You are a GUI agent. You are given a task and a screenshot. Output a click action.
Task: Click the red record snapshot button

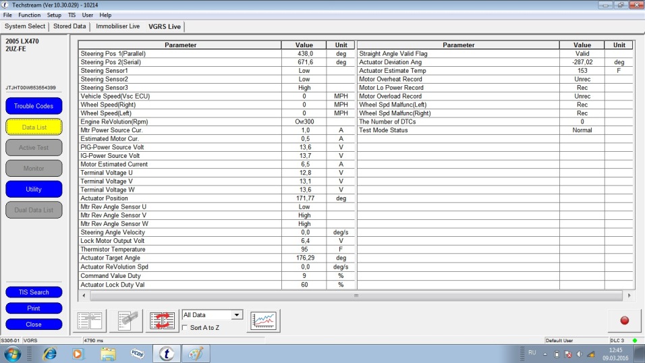tap(624, 320)
